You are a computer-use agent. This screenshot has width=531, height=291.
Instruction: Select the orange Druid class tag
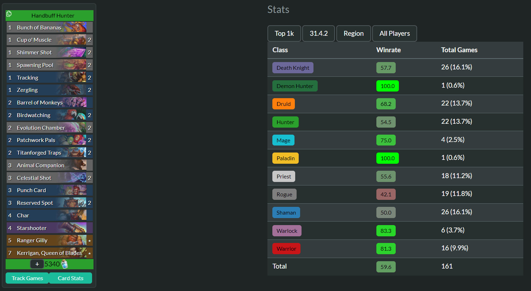pos(283,104)
